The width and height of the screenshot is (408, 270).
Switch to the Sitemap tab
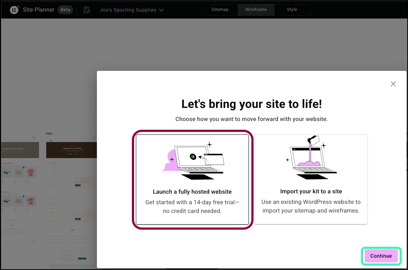pos(220,9)
